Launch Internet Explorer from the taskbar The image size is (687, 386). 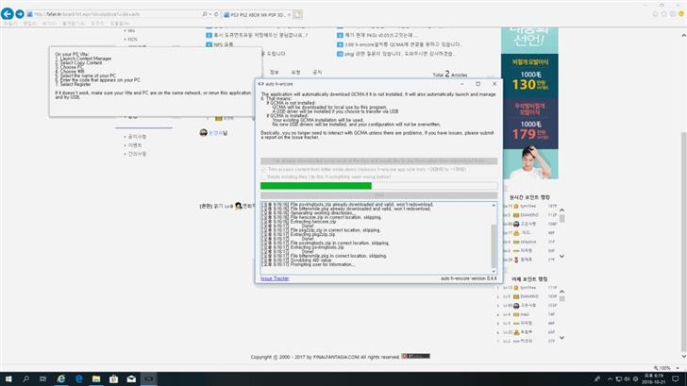pos(61,379)
